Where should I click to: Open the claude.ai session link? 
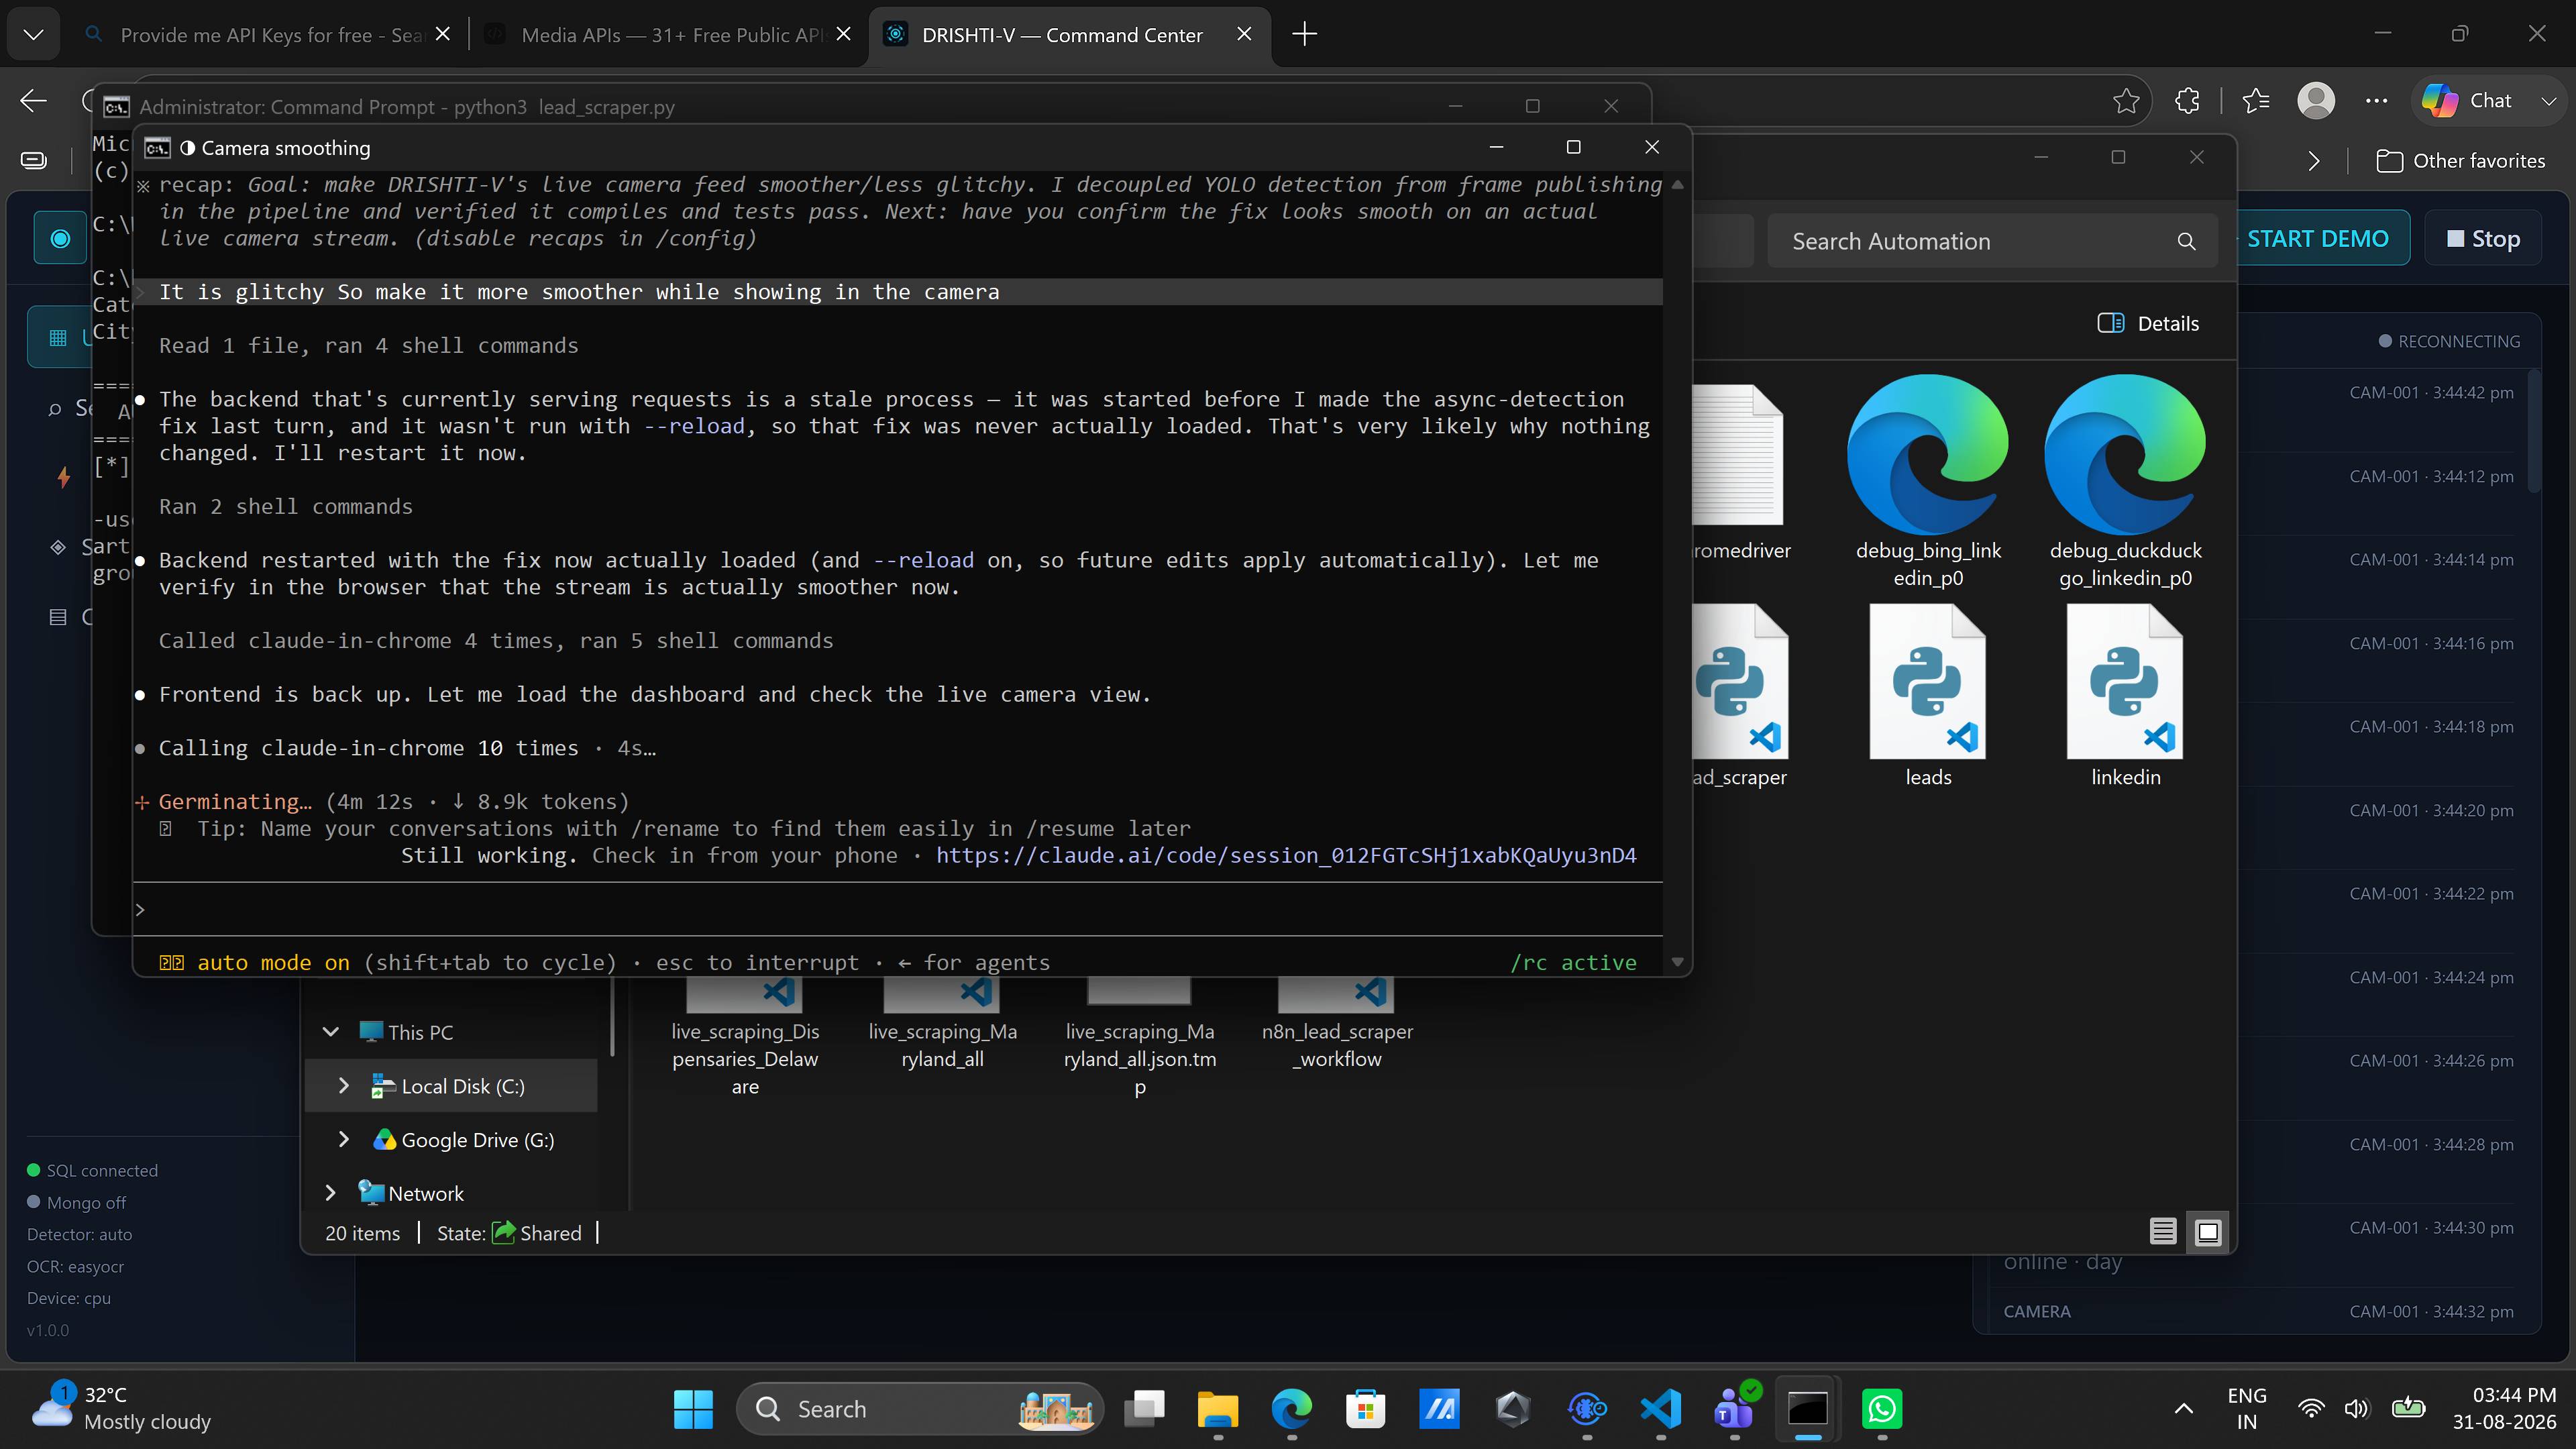coord(1286,855)
